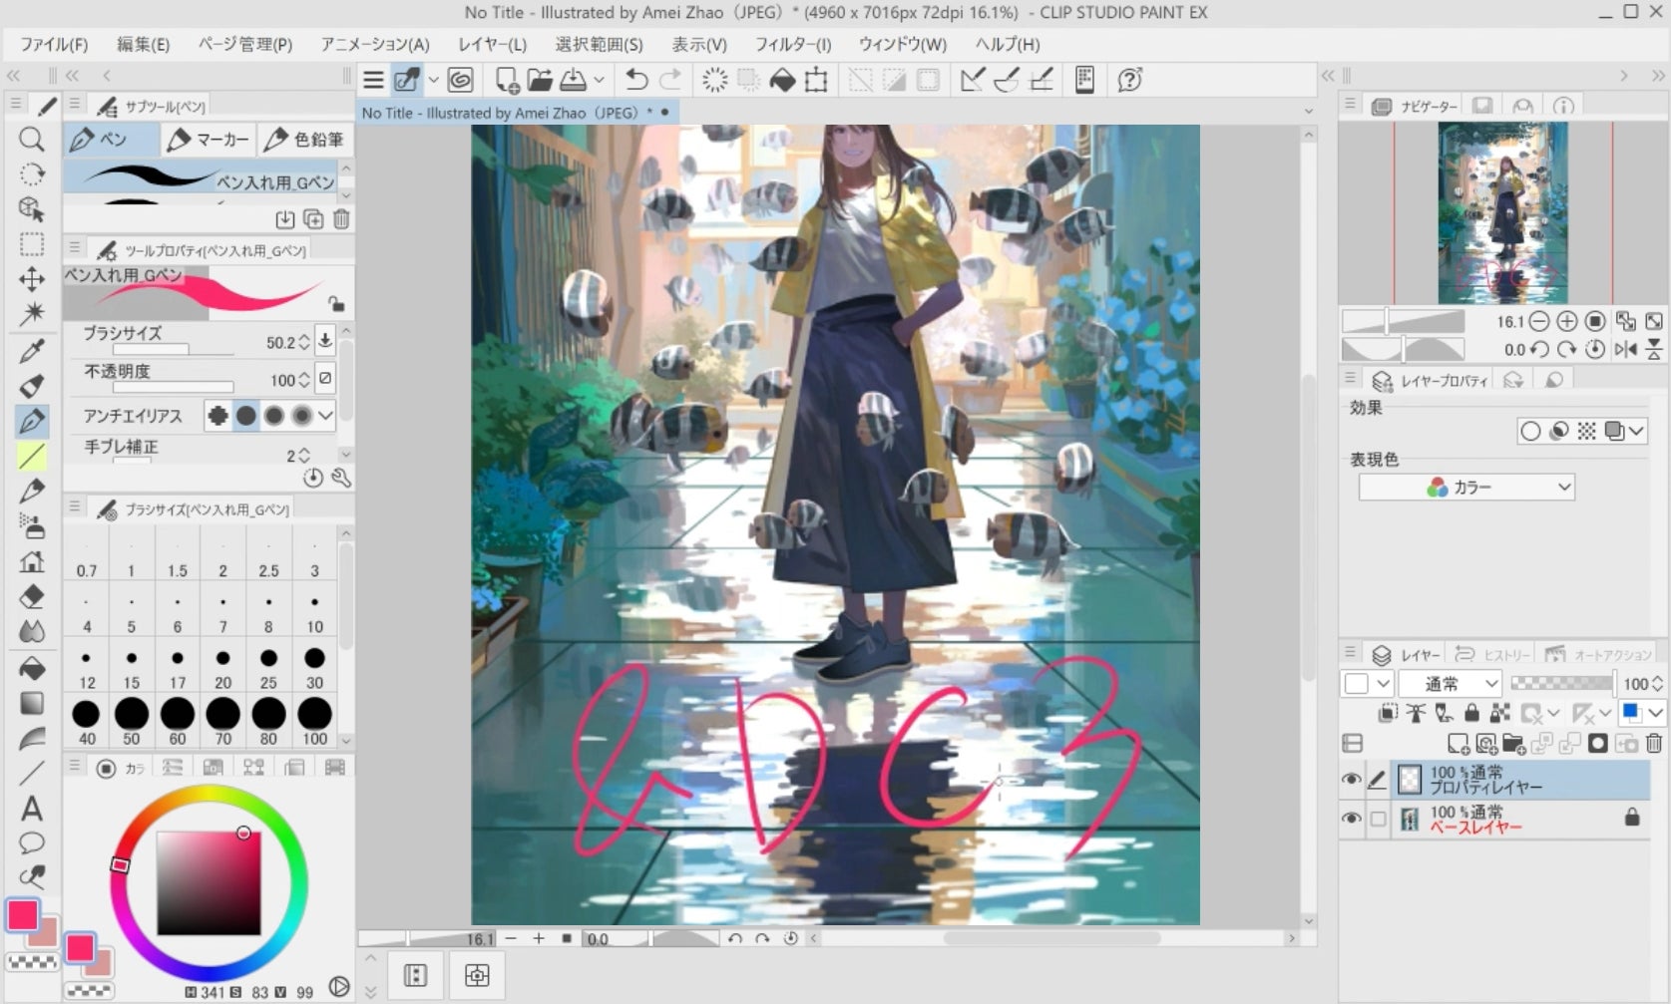Select brush size preset 100
This screenshot has height=1004, width=1671.
coord(314,723)
